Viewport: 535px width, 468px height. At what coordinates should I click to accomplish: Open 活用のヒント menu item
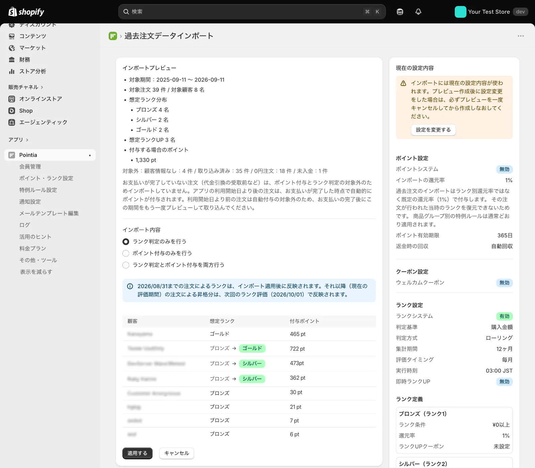pos(35,237)
